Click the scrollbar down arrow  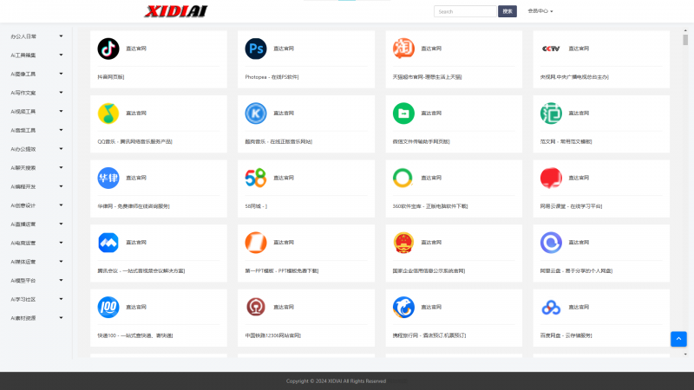pyautogui.click(x=685, y=354)
